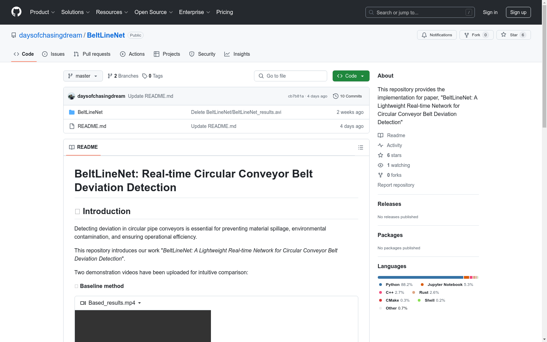Click the Go to file input
This screenshot has width=547, height=342.
[291, 76]
